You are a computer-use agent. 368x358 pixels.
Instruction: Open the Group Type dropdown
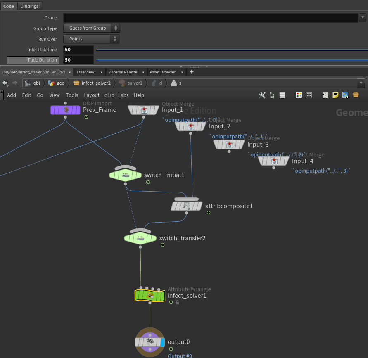point(92,28)
